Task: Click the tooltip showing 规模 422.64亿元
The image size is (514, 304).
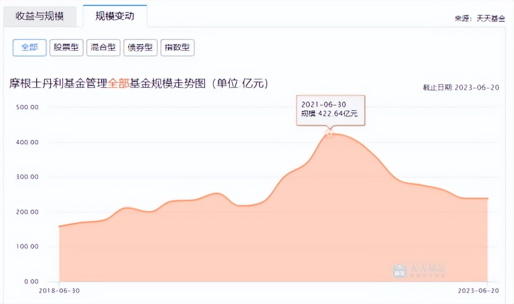Action: [x=330, y=110]
